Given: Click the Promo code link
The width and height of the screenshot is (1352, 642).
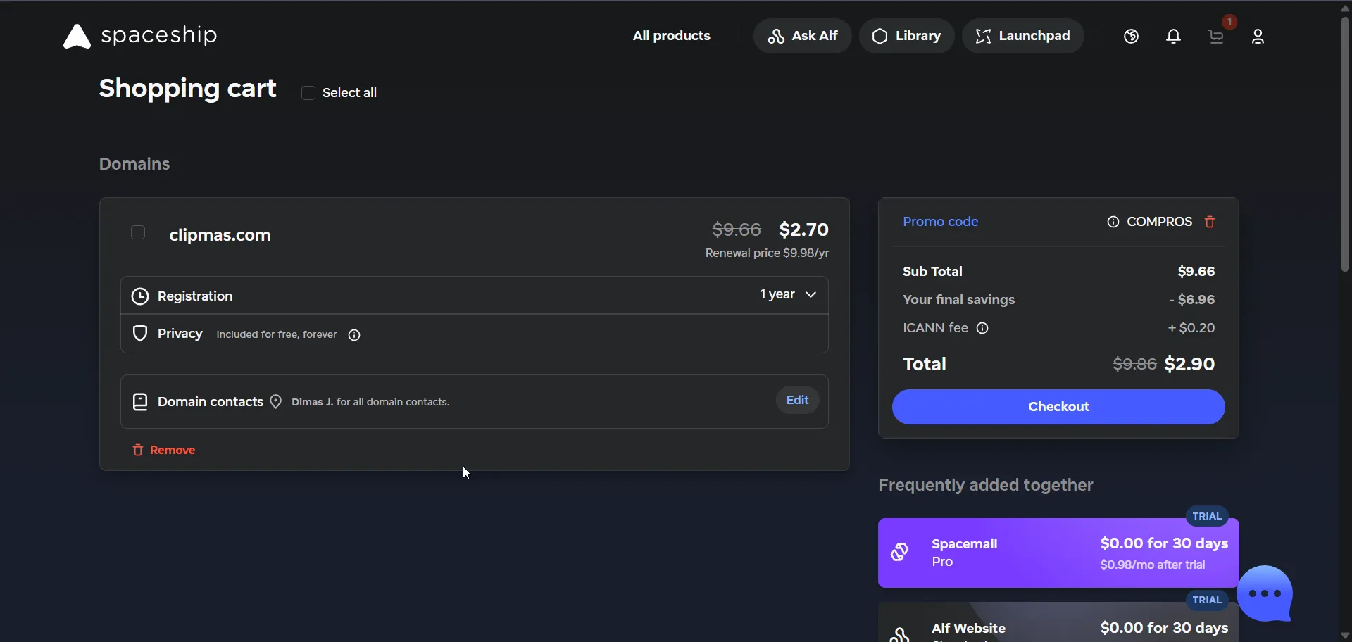Looking at the screenshot, I should (x=940, y=222).
